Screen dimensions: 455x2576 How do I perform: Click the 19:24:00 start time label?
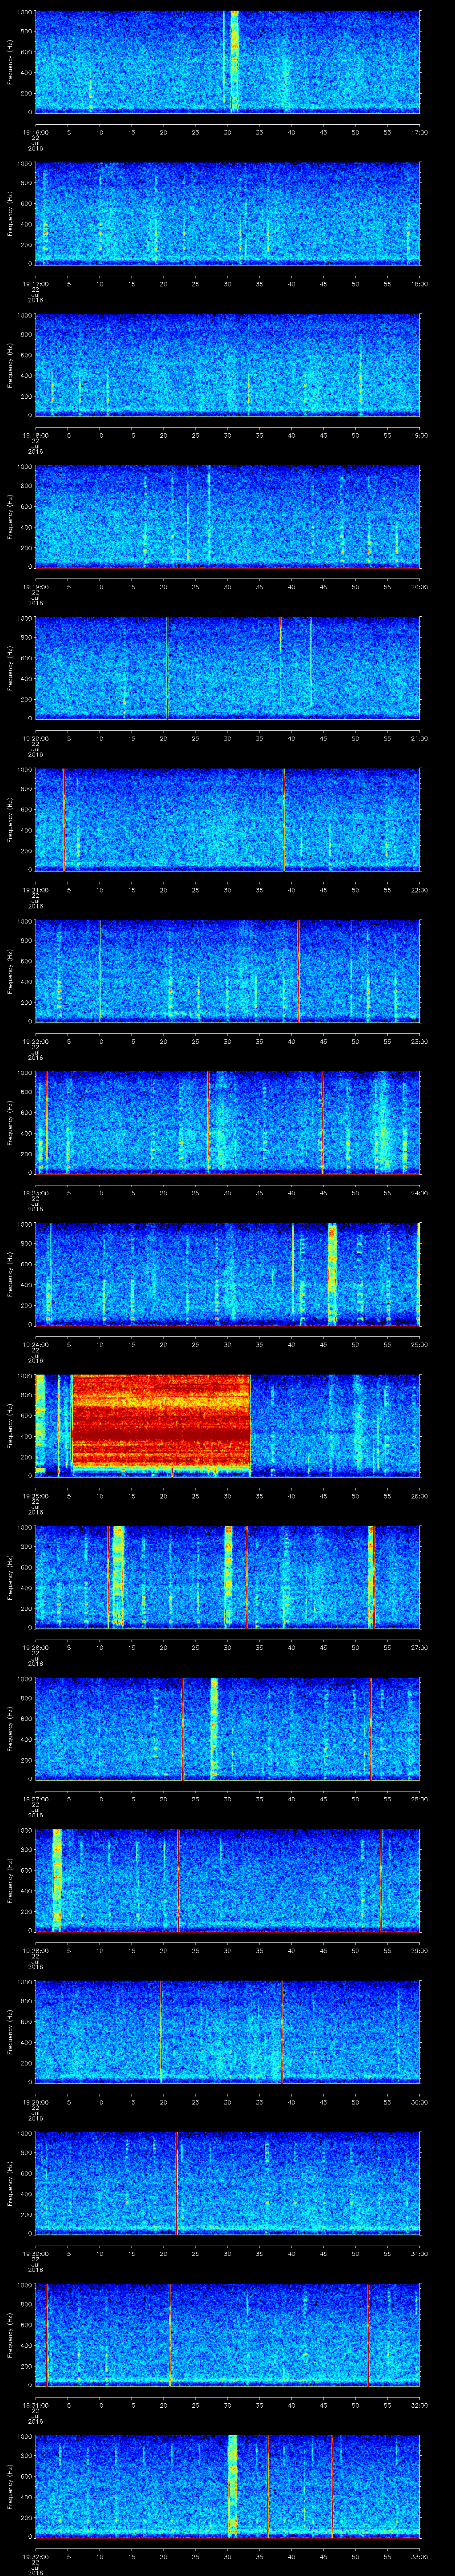35,1344
